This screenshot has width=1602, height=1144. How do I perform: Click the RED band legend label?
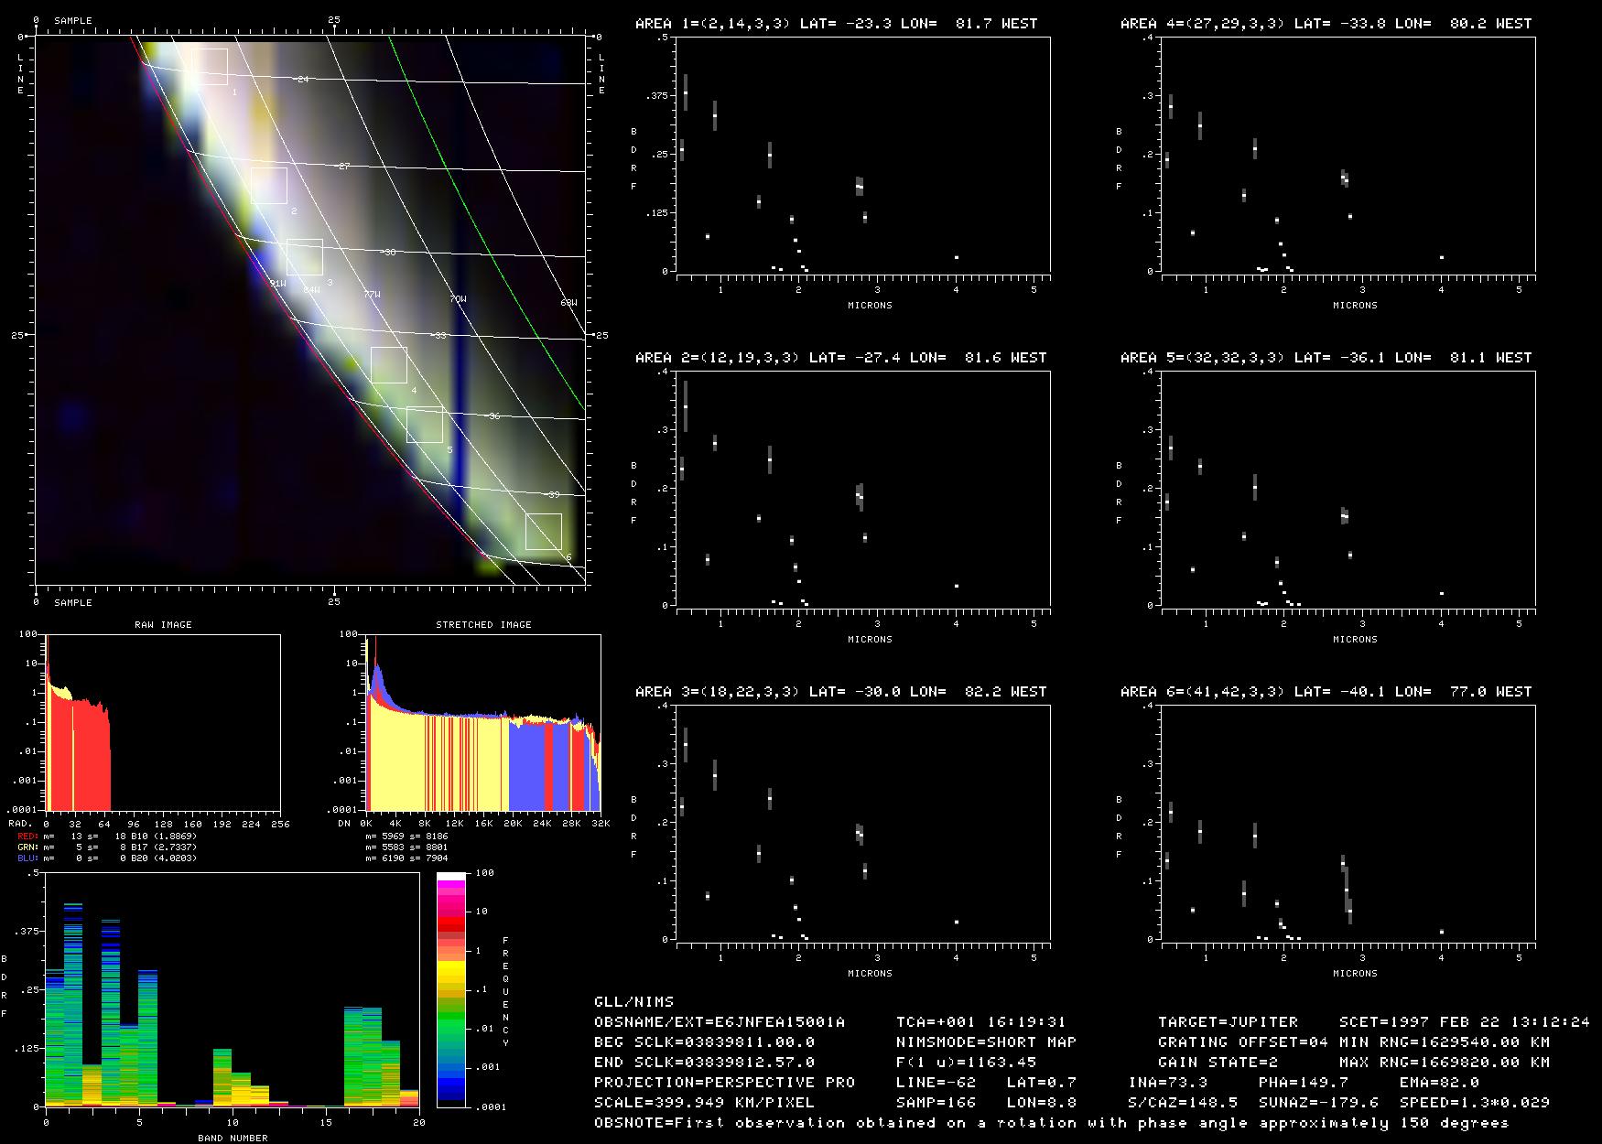27,836
